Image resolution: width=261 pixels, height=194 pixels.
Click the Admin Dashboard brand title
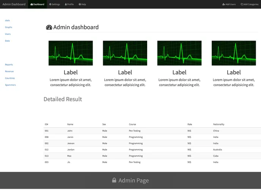tap(14, 4)
